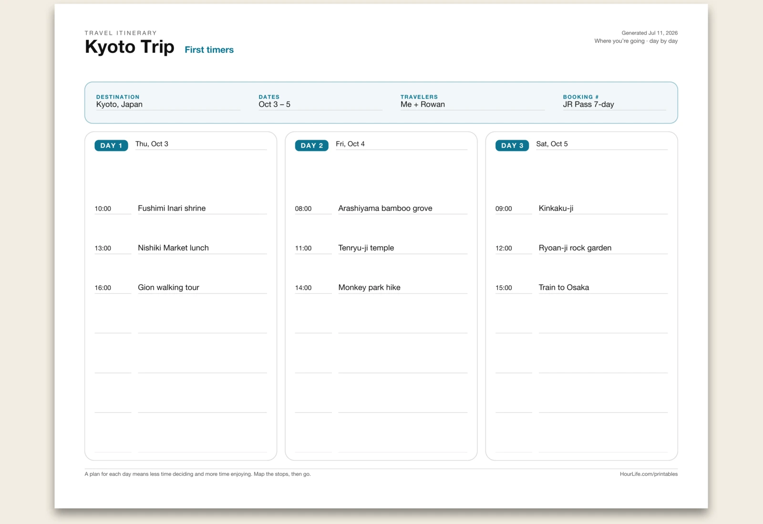This screenshot has width=763, height=524.
Task: Select the 15:00 time on Day 3
Action: [513, 288]
